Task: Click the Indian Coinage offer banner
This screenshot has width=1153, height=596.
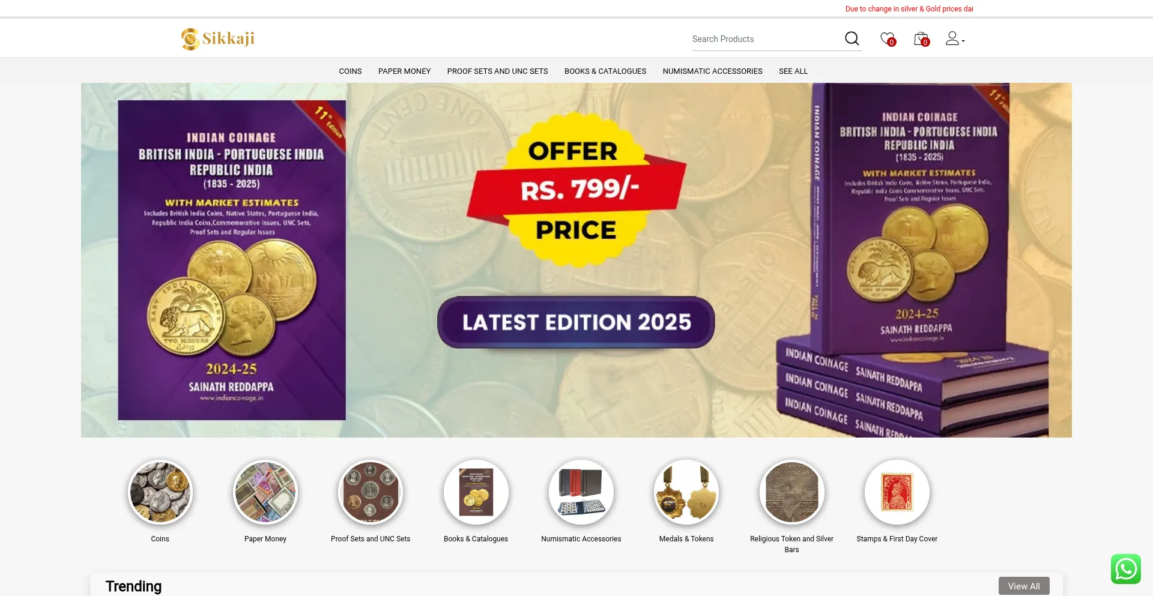Action: click(576, 260)
